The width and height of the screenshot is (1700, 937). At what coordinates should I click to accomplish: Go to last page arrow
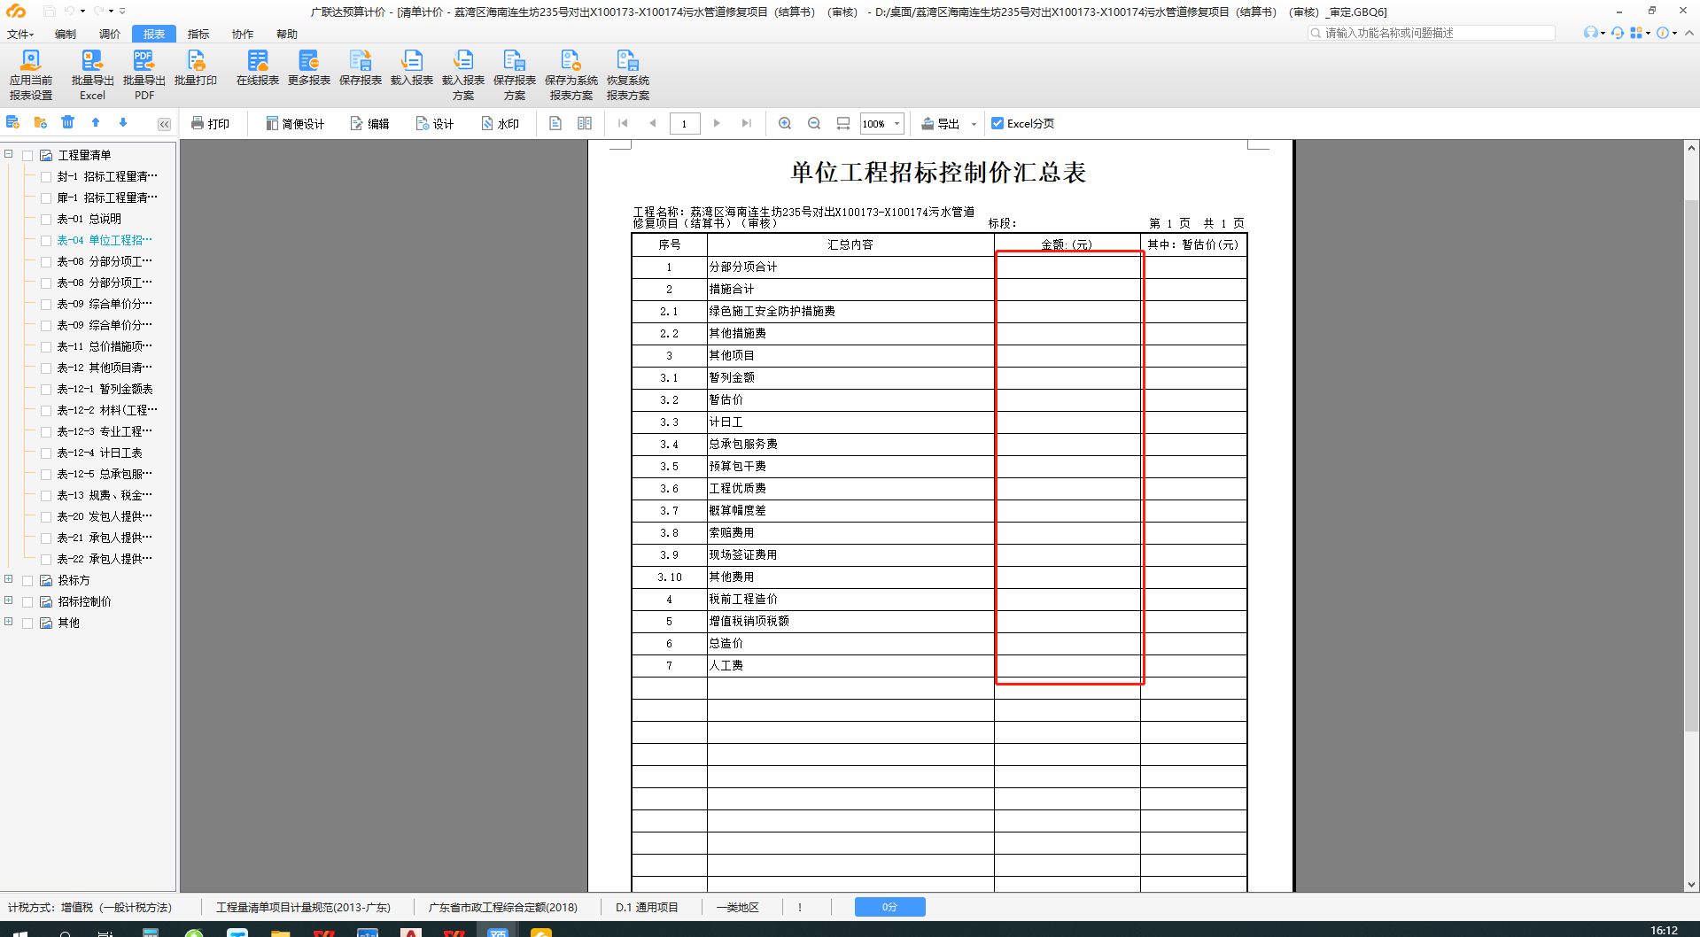(x=747, y=123)
